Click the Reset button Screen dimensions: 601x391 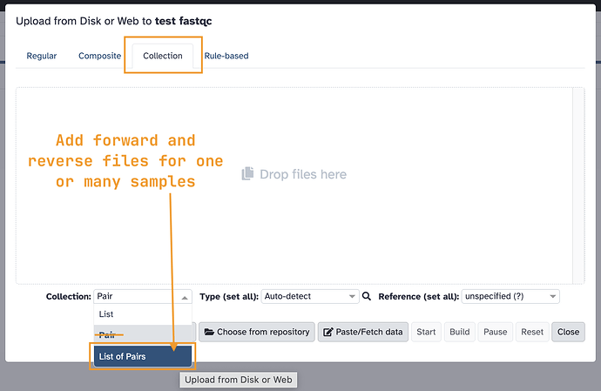point(532,332)
